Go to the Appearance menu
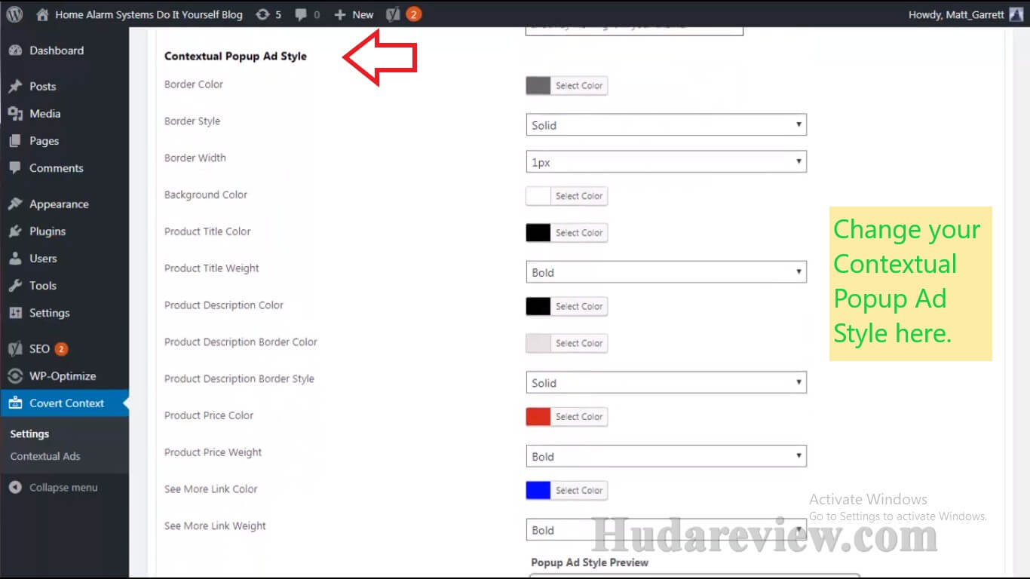Viewport: 1030px width, 579px height. (x=64, y=204)
